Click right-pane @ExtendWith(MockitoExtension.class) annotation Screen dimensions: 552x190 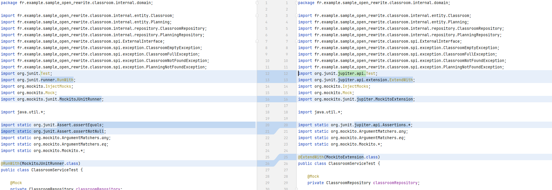pyautogui.click(x=339, y=157)
